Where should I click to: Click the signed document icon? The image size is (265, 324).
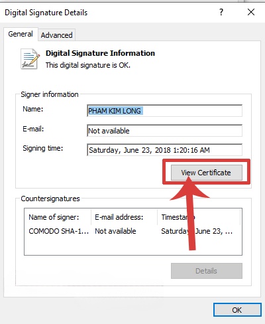tap(30, 59)
